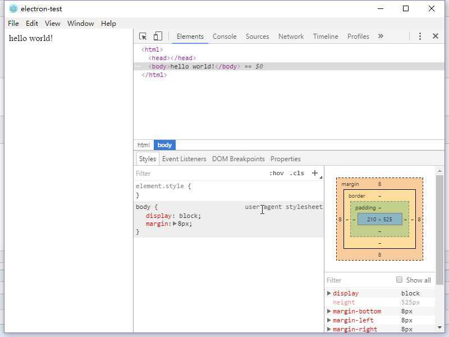Select the </html> closing tag
This screenshot has height=337, width=449.
click(154, 75)
